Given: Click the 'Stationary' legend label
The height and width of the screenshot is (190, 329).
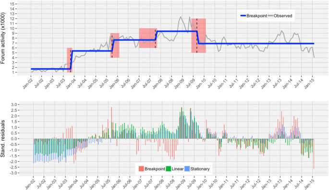Looking at the screenshot, I should 200,169.
